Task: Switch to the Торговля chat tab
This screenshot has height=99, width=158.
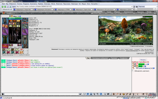Action: 114,58
